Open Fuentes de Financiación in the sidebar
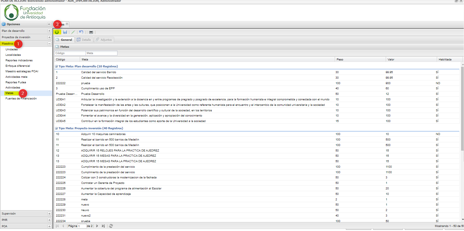 point(21,99)
